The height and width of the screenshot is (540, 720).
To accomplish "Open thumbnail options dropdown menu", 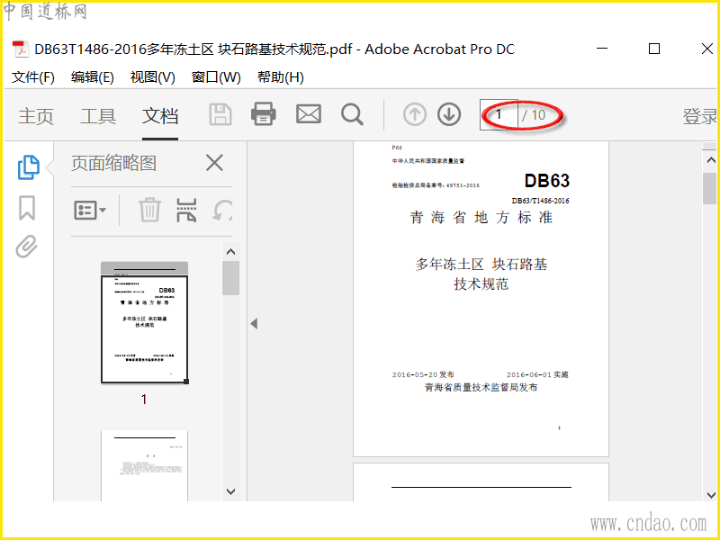I will coord(90,211).
